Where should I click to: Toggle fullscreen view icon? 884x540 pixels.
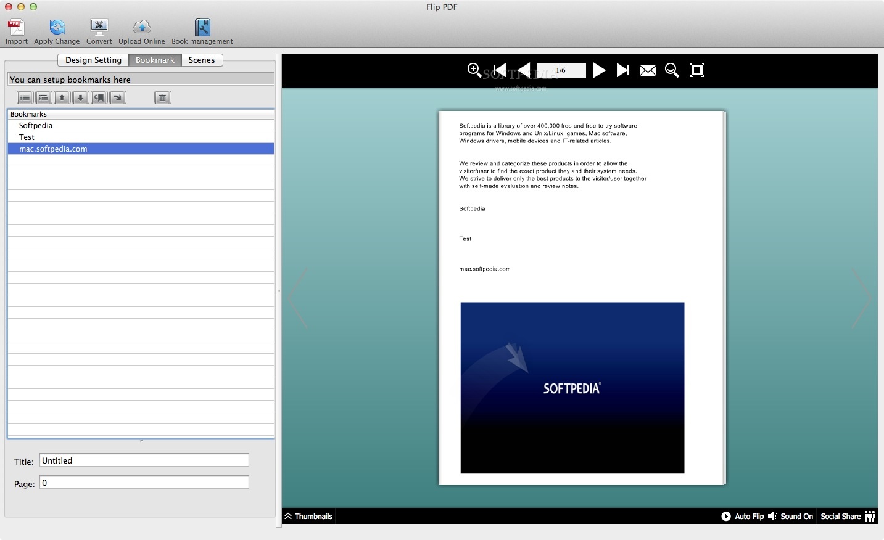point(697,70)
